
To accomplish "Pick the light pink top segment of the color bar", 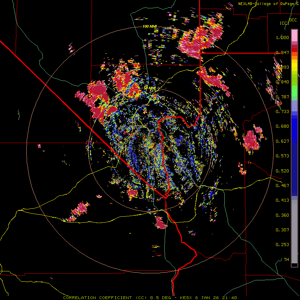I will tap(294, 35).
